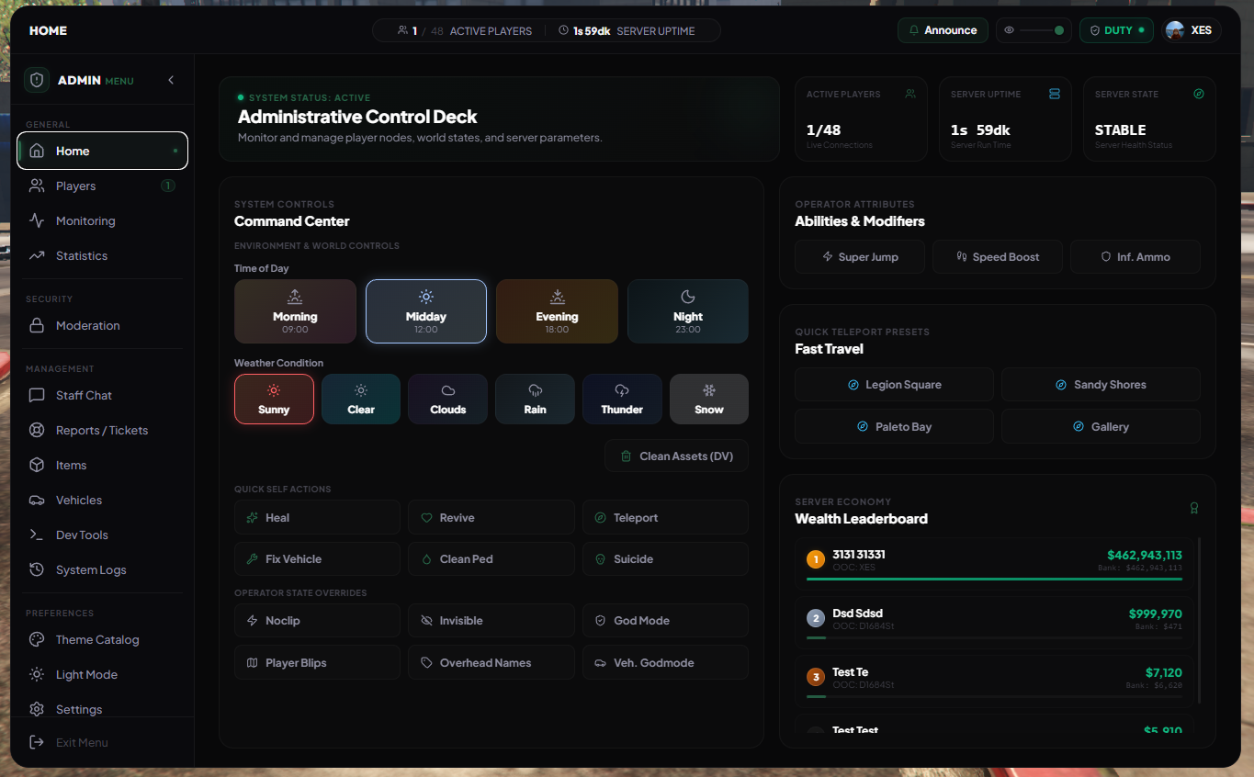Collapse the admin sidebar with the chevron
The image size is (1254, 777).
coord(171,80)
